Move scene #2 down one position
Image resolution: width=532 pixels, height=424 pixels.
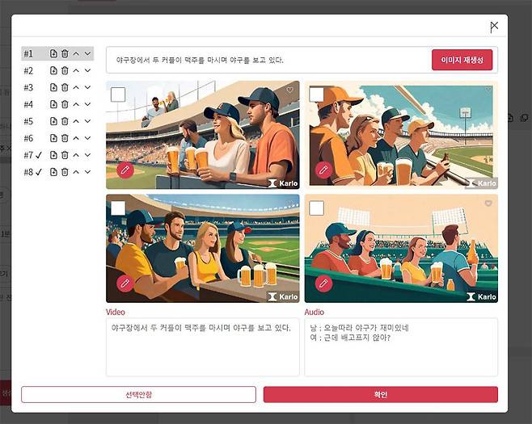pos(87,70)
